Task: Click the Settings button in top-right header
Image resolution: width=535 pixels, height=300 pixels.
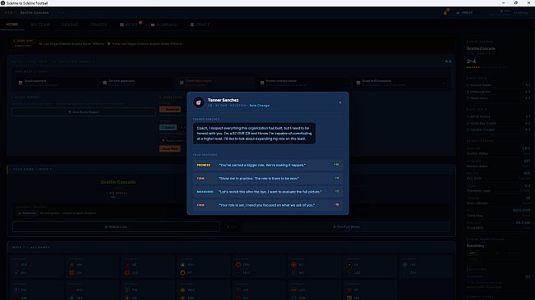Action: 521,12
